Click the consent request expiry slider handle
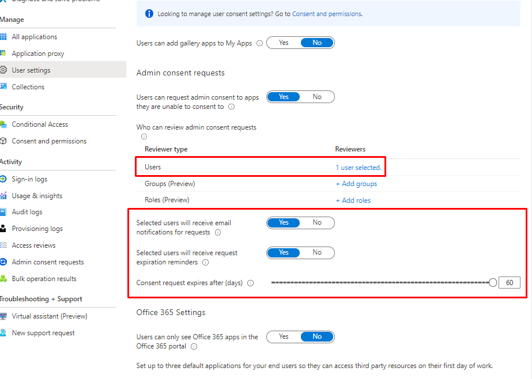Screen dimensions: 532x379 point(492,282)
